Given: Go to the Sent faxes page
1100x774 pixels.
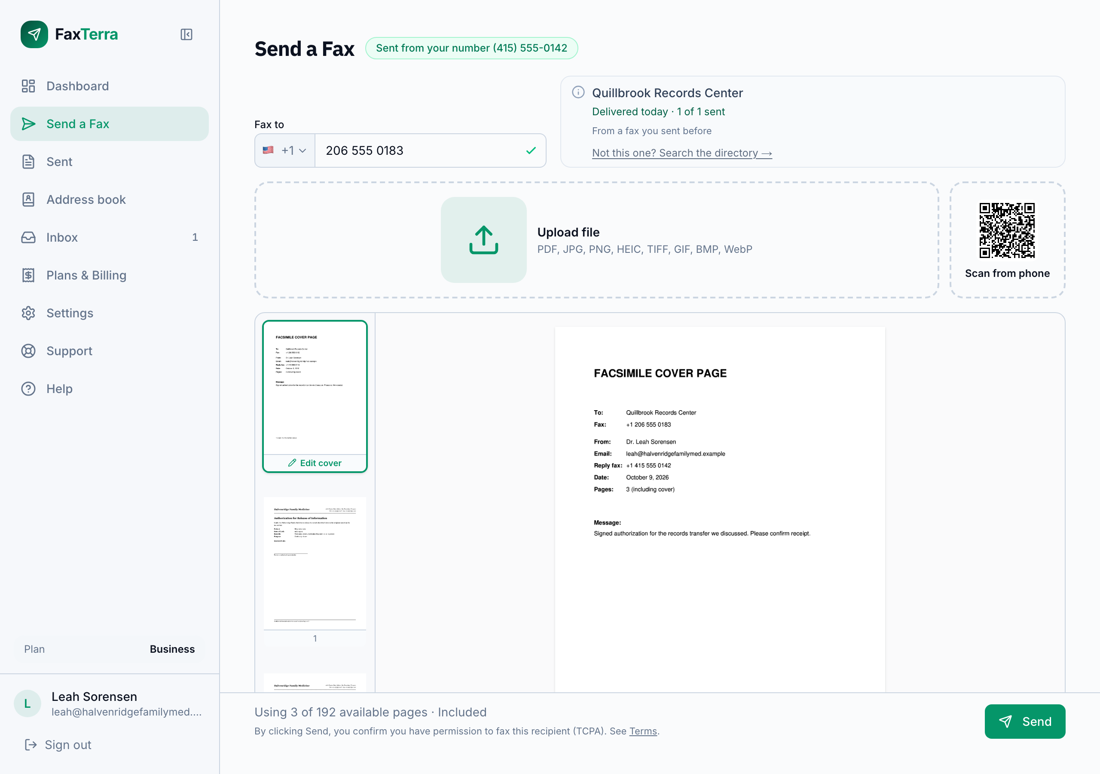Looking at the screenshot, I should pos(109,162).
